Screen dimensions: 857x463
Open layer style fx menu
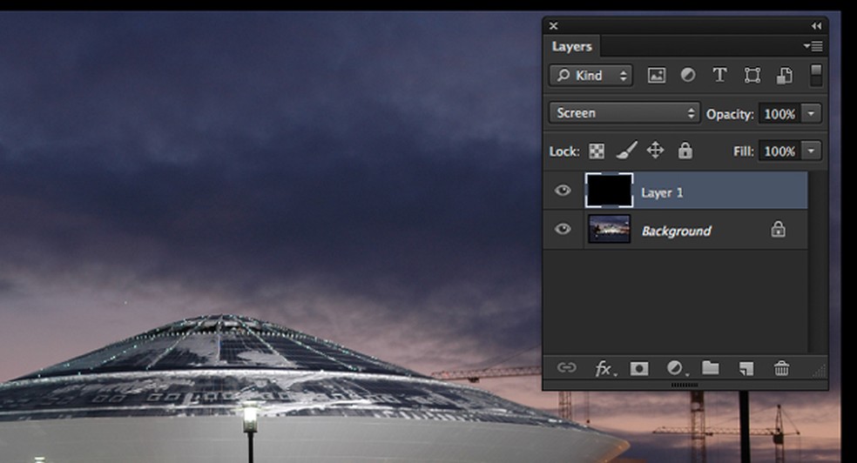(x=604, y=369)
